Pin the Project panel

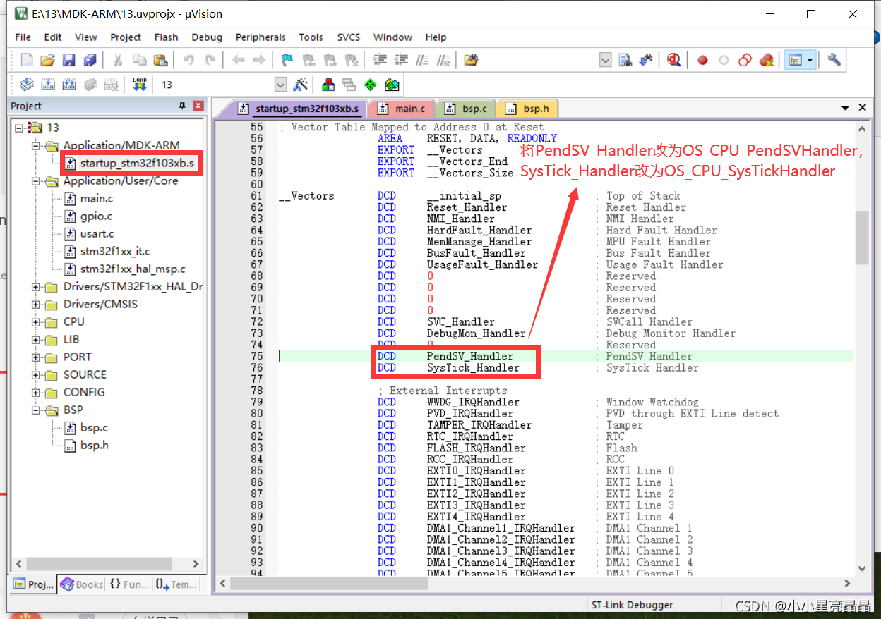coord(182,106)
